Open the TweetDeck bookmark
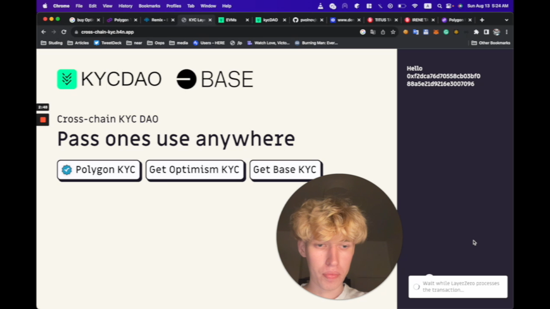Screen dimensions: 550x309 pyautogui.click(x=108, y=43)
